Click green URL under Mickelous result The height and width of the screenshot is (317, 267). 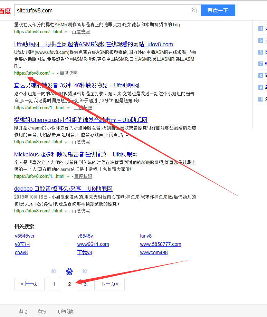pyautogui.click(x=39, y=176)
